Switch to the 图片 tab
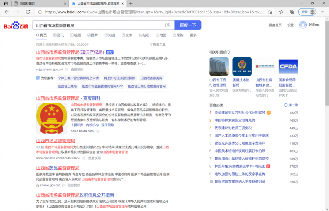 coord(92,35)
